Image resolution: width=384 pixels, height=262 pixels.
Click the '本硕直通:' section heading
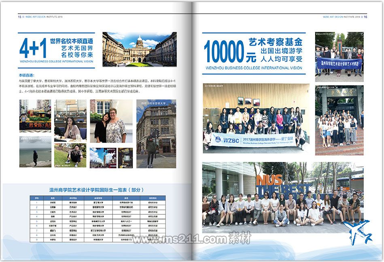[27, 75]
